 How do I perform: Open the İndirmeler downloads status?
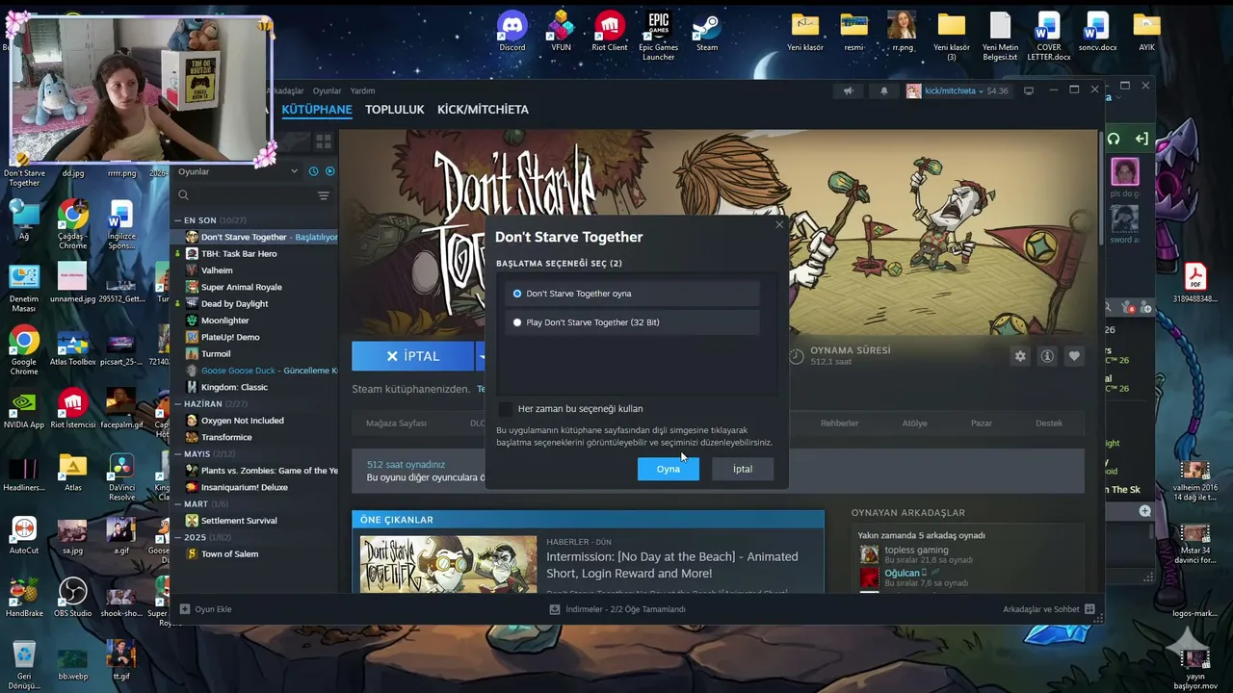click(617, 609)
